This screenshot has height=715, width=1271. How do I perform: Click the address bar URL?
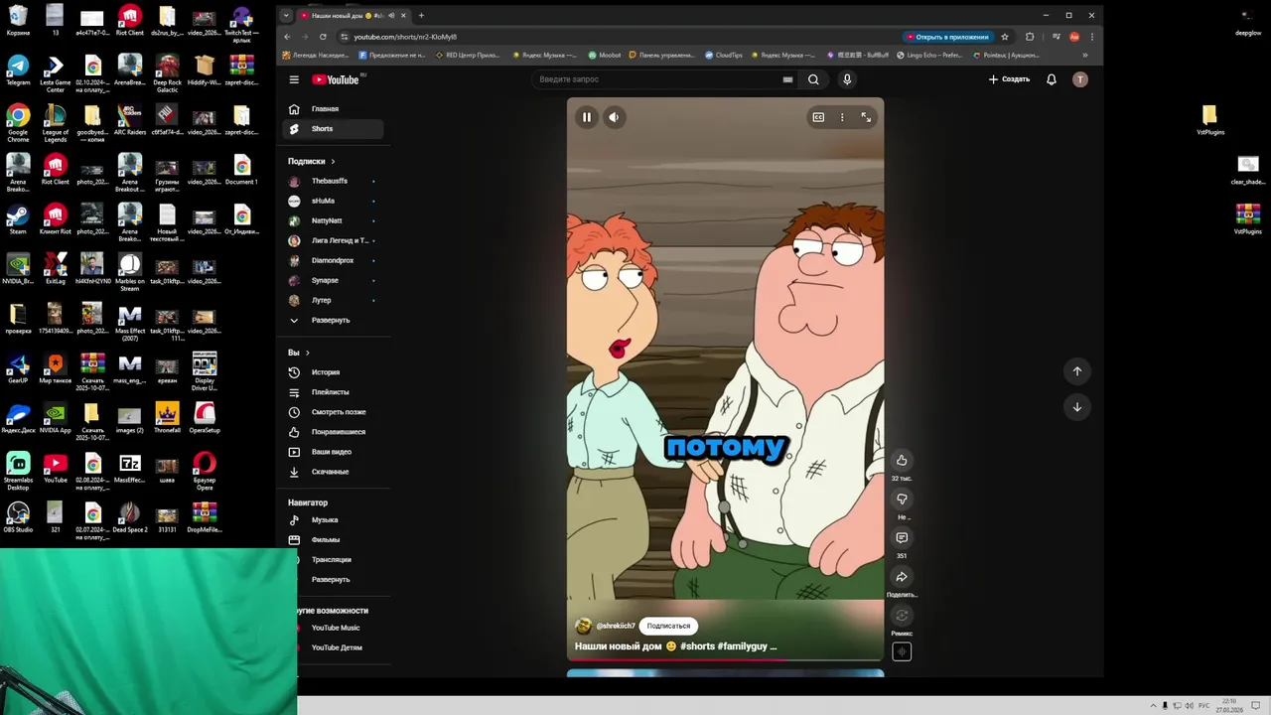405,37
